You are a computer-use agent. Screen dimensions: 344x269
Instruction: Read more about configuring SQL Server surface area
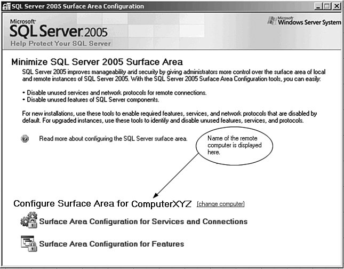click(x=113, y=139)
